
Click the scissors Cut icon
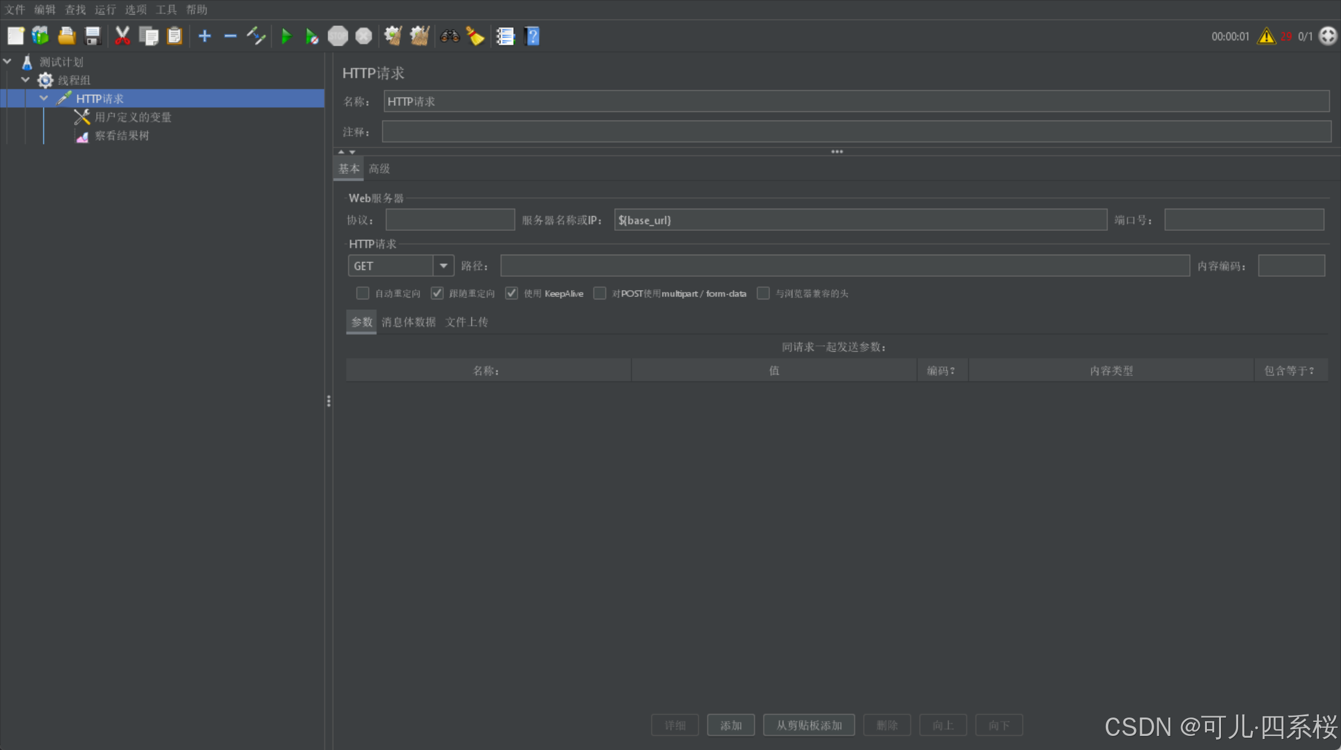[x=122, y=37]
